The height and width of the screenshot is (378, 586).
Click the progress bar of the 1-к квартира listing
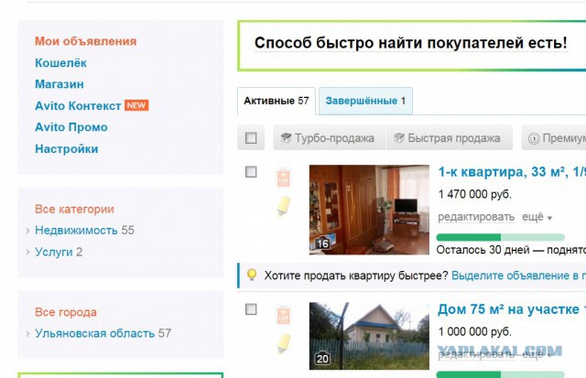[x=501, y=237]
